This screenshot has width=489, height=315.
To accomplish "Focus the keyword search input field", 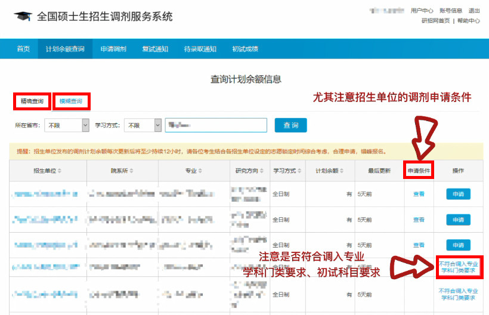I will [x=216, y=125].
